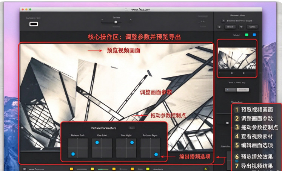Click the right playback icon under thumbnail
The height and width of the screenshot is (171, 282).
pyautogui.click(x=244, y=73)
